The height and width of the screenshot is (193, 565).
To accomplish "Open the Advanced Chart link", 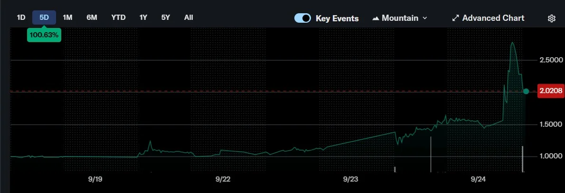I will point(493,18).
